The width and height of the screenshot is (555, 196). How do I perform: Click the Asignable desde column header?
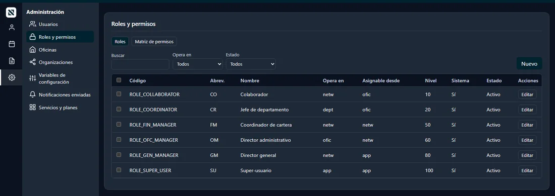pyautogui.click(x=381, y=81)
